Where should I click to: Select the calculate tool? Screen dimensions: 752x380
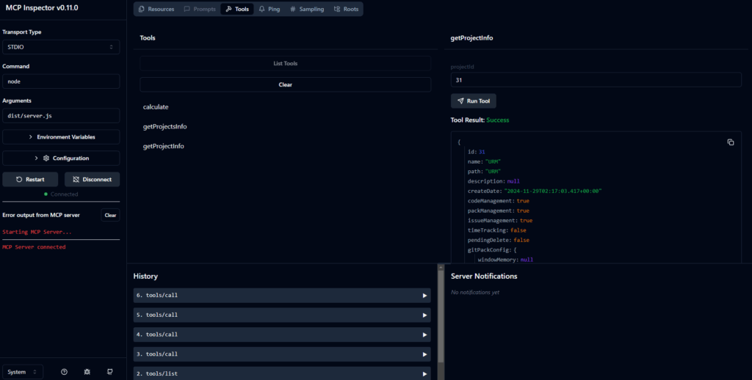click(156, 107)
